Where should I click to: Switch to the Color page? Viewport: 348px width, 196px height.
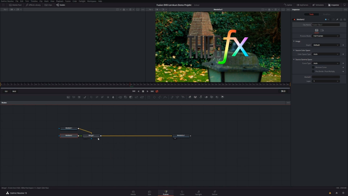point(182,193)
